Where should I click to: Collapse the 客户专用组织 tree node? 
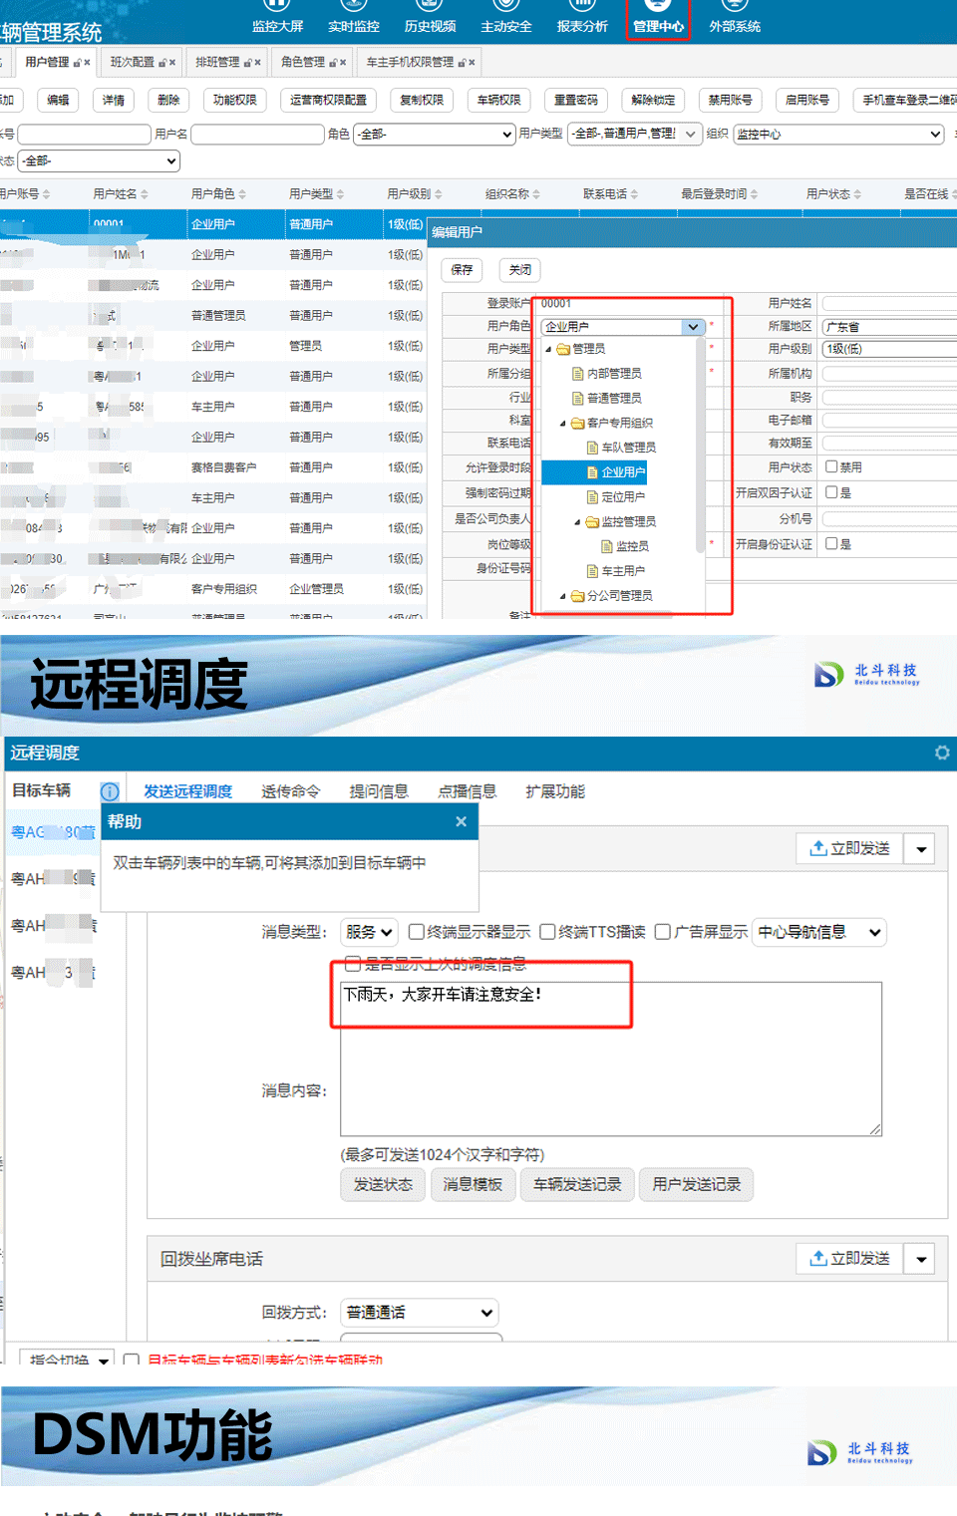point(562,424)
